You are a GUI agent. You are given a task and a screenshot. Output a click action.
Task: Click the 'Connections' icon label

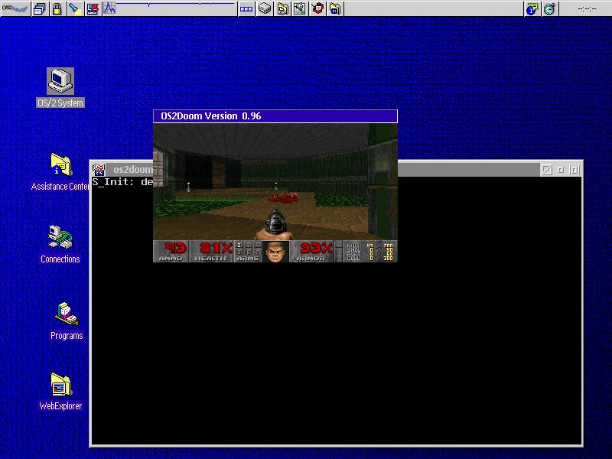coord(60,259)
